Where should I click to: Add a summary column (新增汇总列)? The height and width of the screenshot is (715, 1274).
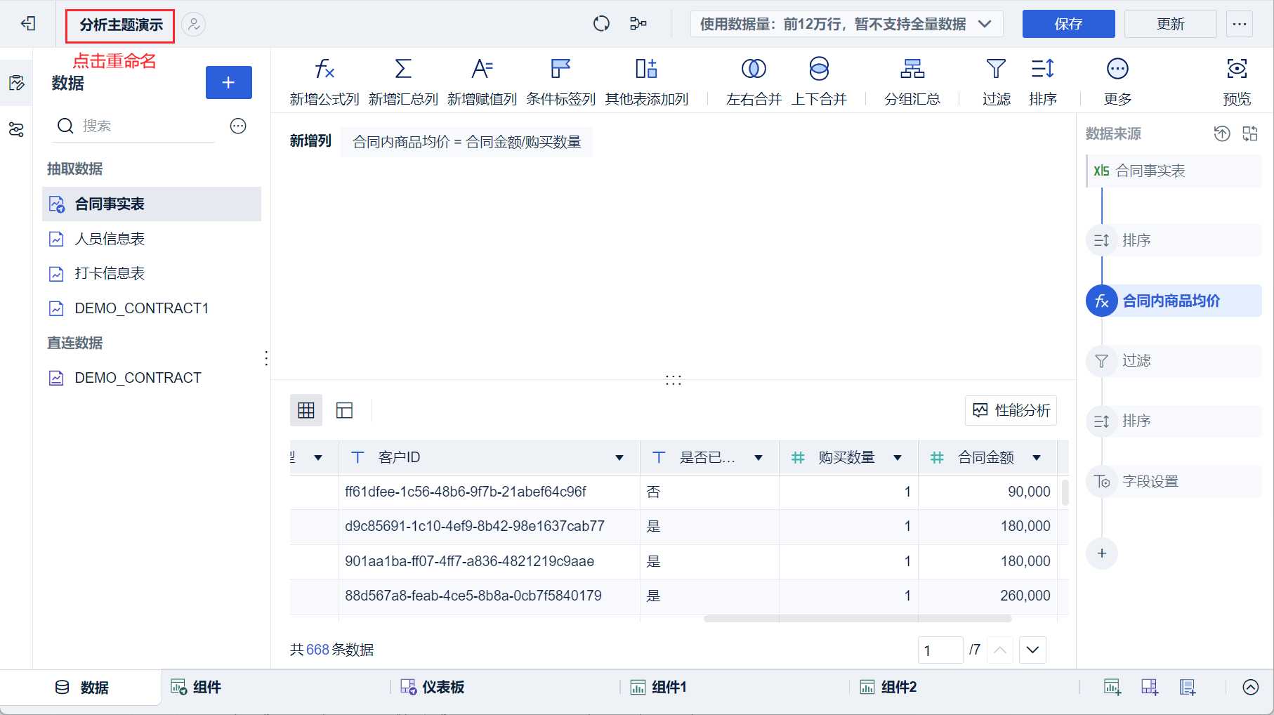click(403, 82)
